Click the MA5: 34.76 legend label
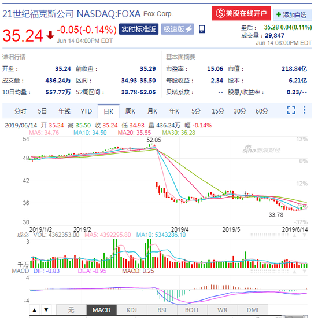318x318 pixels. click(44, 133)
